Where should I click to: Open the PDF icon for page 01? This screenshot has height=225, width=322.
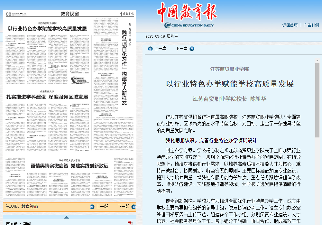coord(130,223)
